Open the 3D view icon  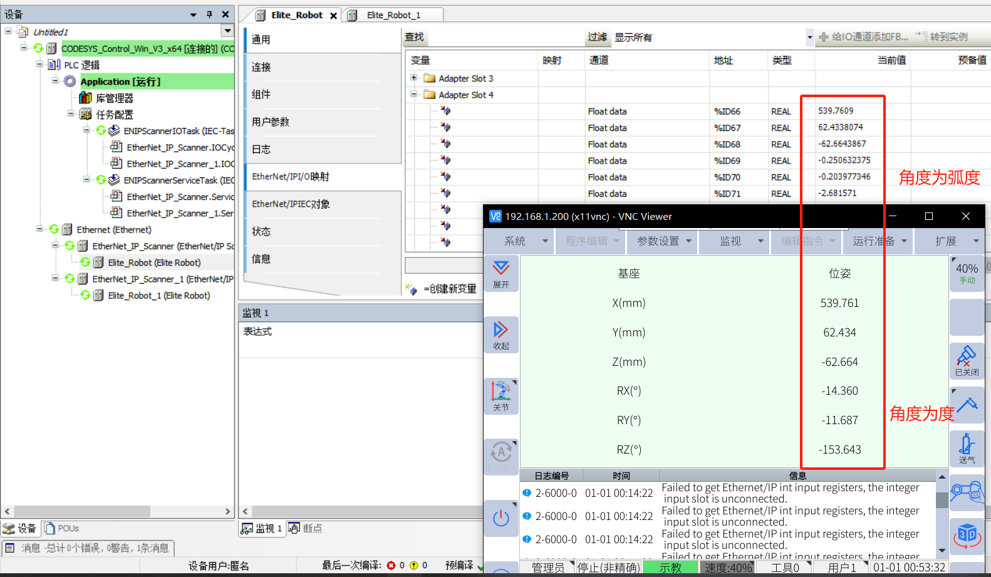[x=967, y=536]
